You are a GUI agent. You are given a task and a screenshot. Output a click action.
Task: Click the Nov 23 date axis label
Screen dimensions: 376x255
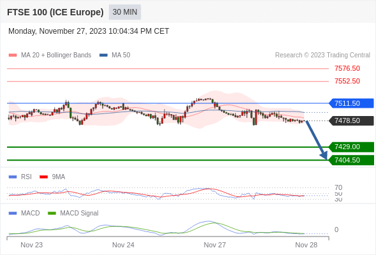coord(32,245)
